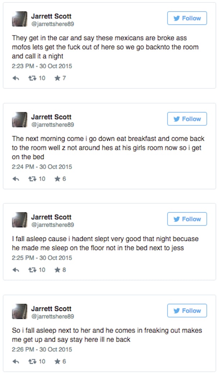Viewport: 219px width, 376px height.
Task: Favorite the 2:25 PM tweet
Action: pyautogui.click(x=57, y=270)
